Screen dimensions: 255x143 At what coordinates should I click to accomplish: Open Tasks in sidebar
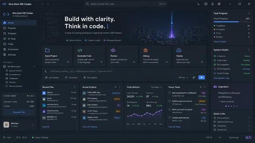19,44
